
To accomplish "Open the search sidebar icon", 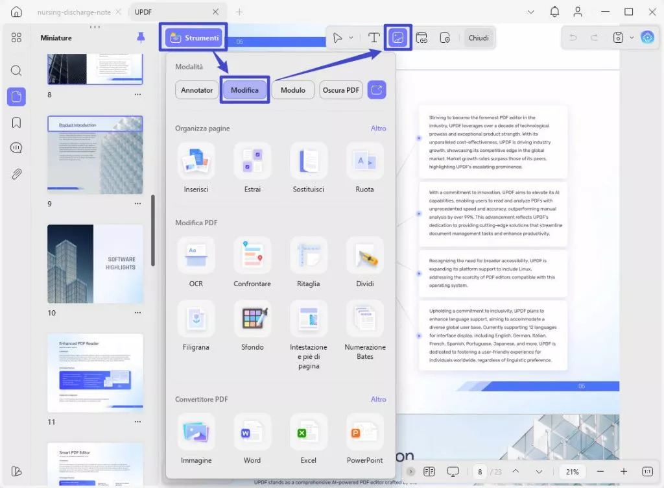I will [x=16, y=70].
